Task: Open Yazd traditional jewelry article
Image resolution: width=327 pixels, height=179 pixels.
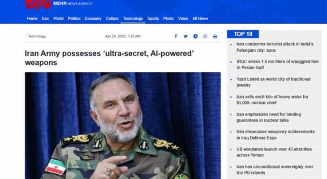Action: [x=273, y=82]
